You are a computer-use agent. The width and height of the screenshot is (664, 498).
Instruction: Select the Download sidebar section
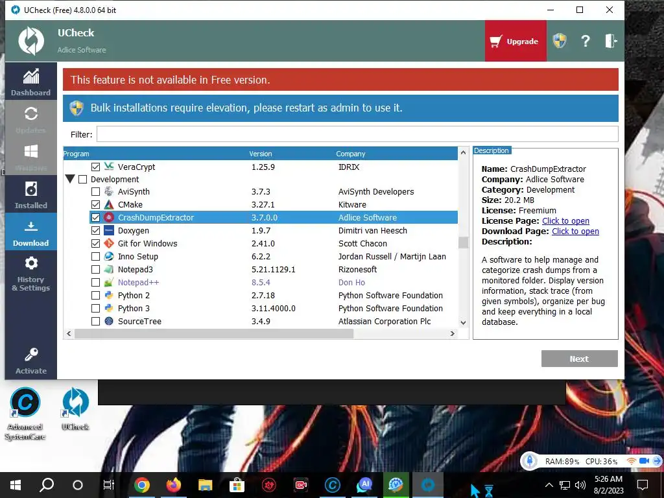point(31,231)
